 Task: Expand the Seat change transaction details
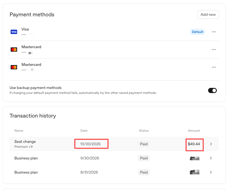coord(211,144)
